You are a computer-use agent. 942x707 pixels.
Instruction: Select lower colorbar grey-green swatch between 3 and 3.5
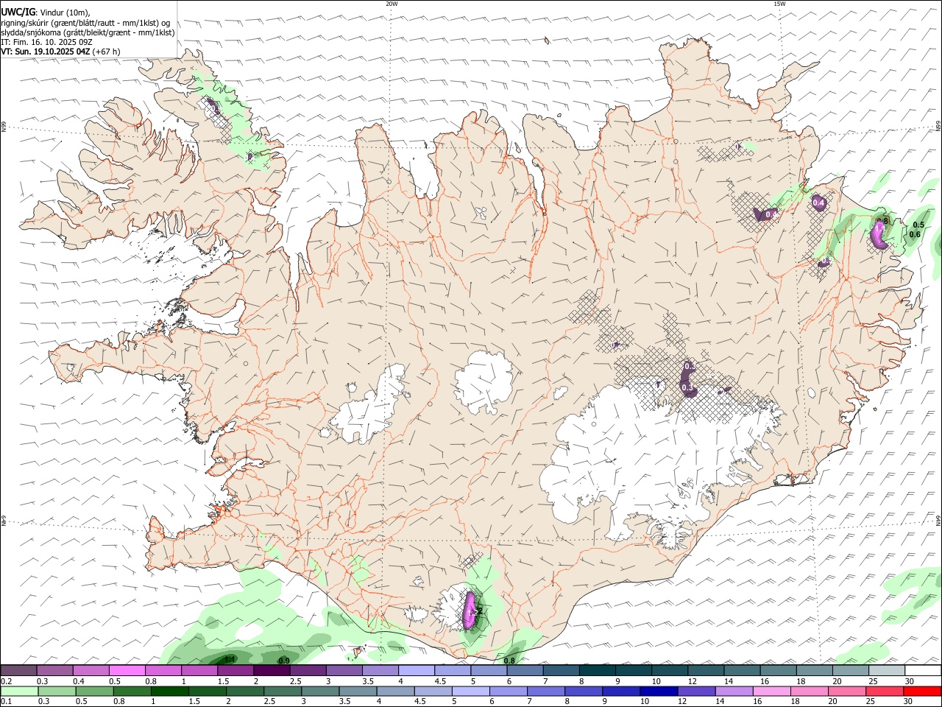pos(321,691)
